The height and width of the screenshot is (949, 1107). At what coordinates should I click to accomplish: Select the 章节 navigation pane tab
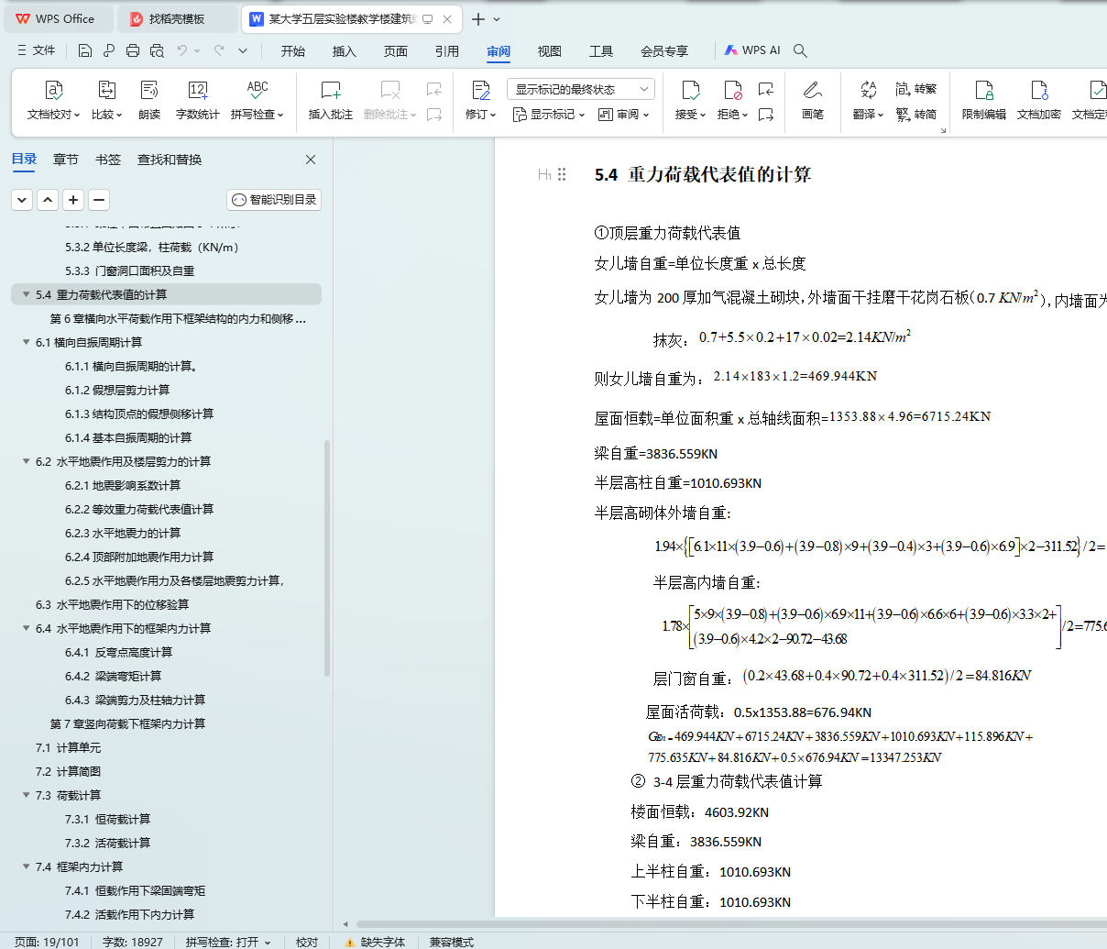click(x=66, y=160)
